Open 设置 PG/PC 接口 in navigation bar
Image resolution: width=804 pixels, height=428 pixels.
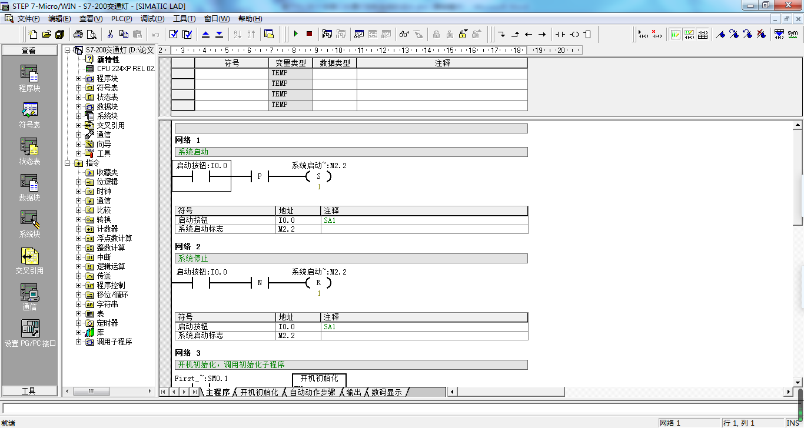point(30,333)
